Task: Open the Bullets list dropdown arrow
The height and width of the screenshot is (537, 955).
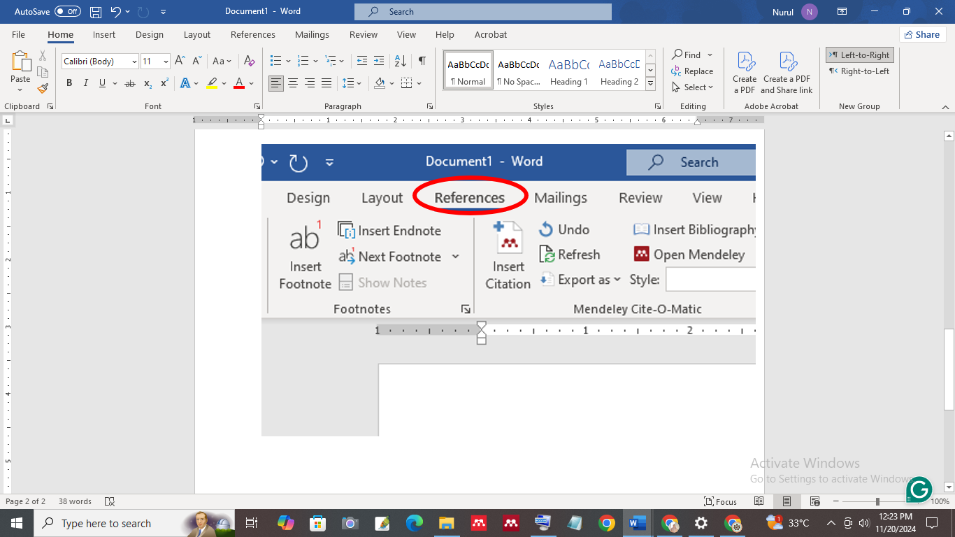Action: 288,62
